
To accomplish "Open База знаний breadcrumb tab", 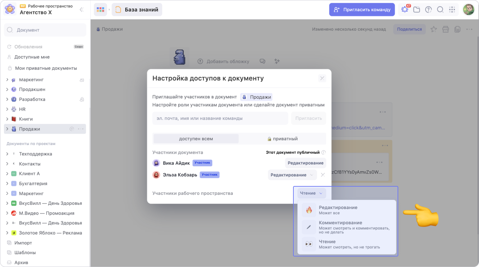I will point(137,10).
